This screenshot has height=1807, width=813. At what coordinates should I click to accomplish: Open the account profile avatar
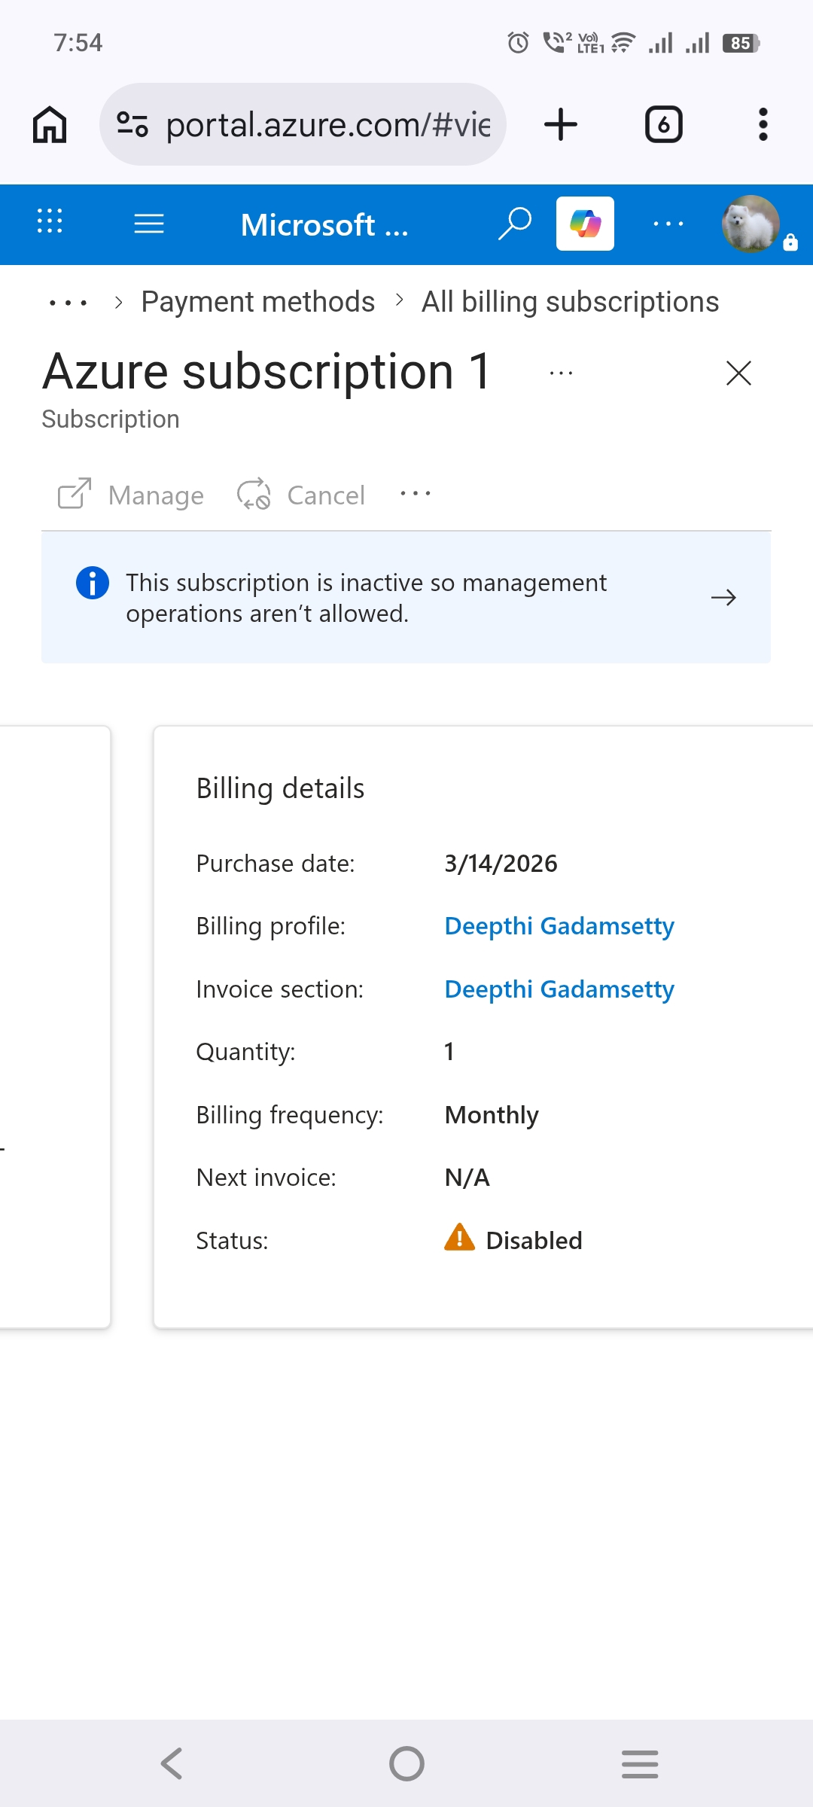pos(751,224)
